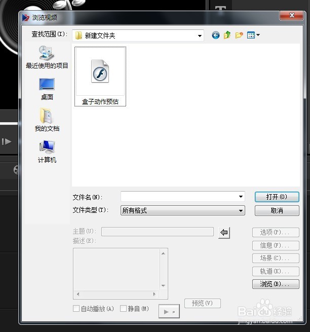Click the step-forward button in background editor

[x=7, y=141]
